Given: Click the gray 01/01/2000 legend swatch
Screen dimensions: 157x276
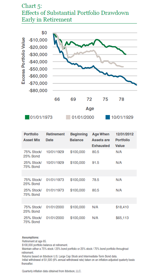Looking at the screenshot, I should coord(68,117).
